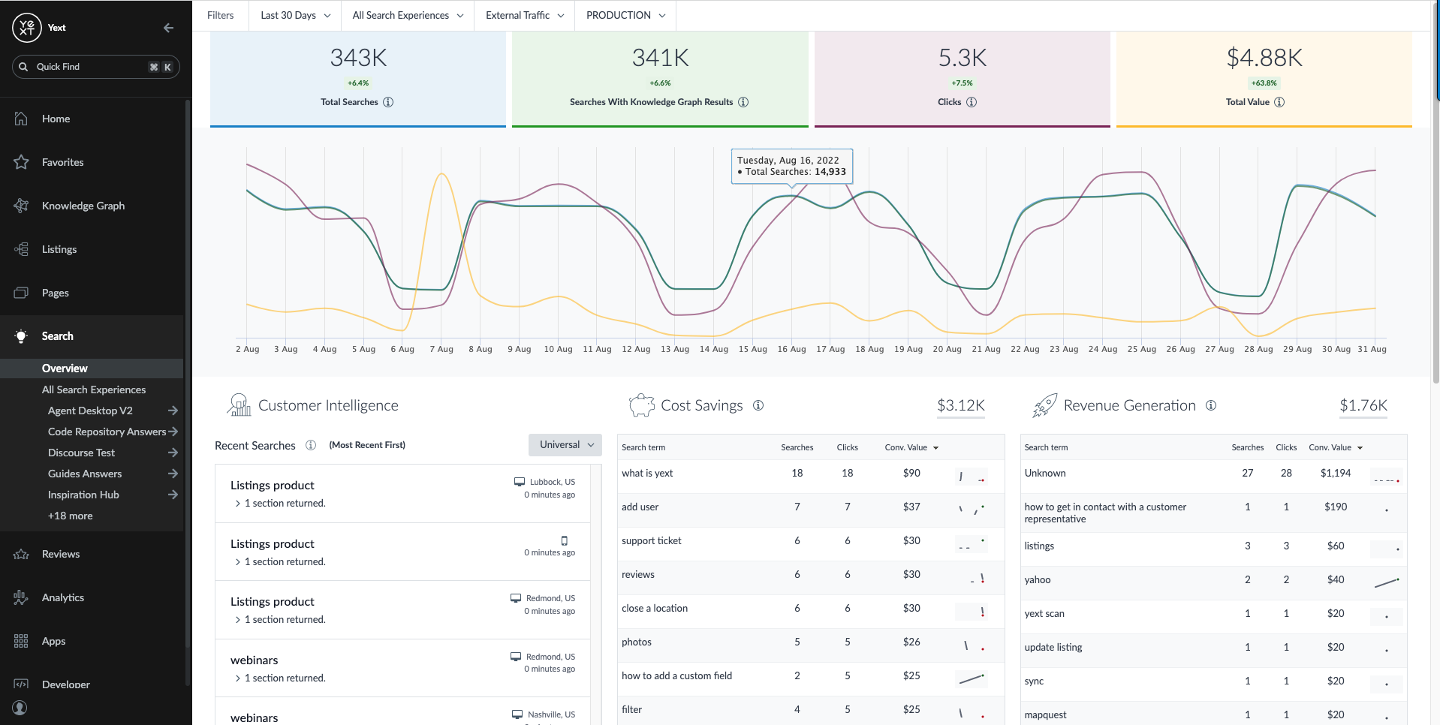This screenshot has height=725, width=1440.
Task: Open the Filters tab
Action: pos(220,15)
